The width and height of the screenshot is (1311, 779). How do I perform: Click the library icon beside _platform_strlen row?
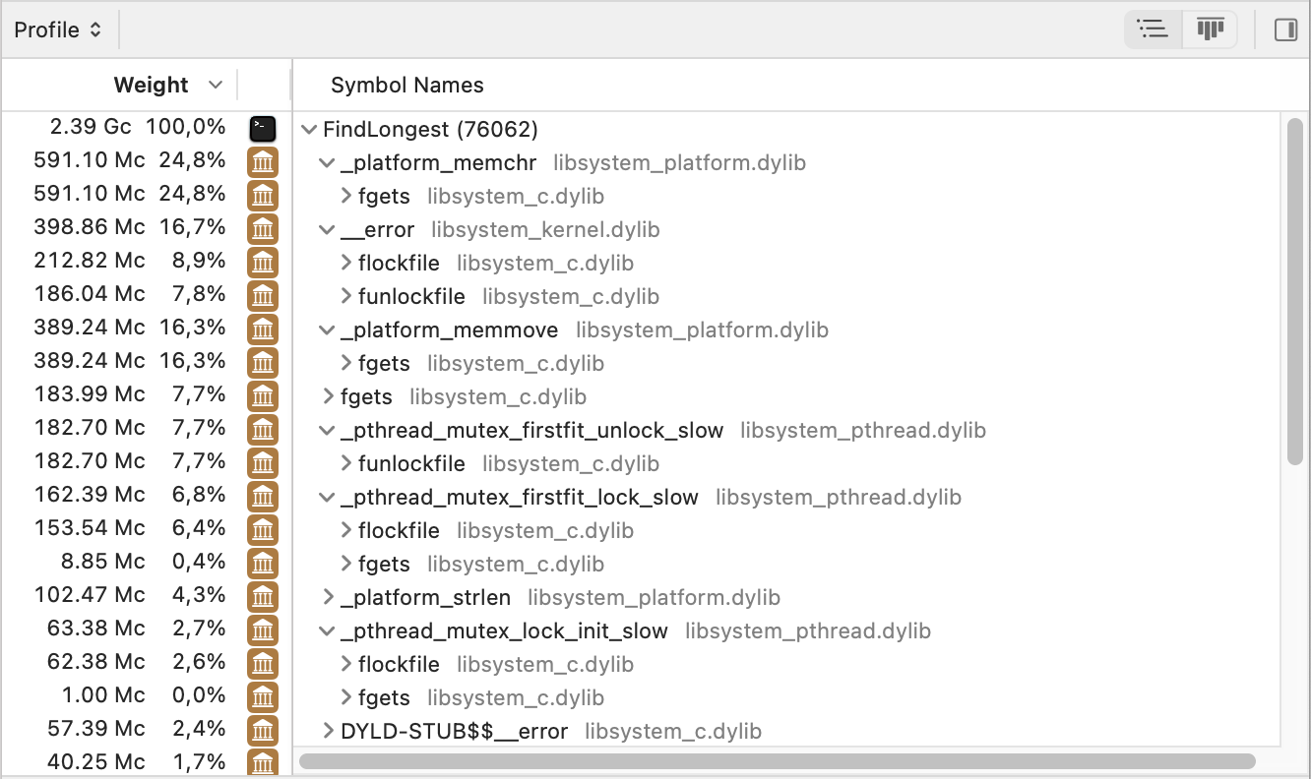coord(262,595)
